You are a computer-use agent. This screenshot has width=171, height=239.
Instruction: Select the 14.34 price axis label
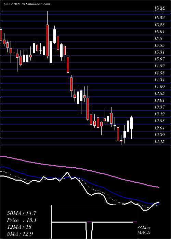[159, 80]
